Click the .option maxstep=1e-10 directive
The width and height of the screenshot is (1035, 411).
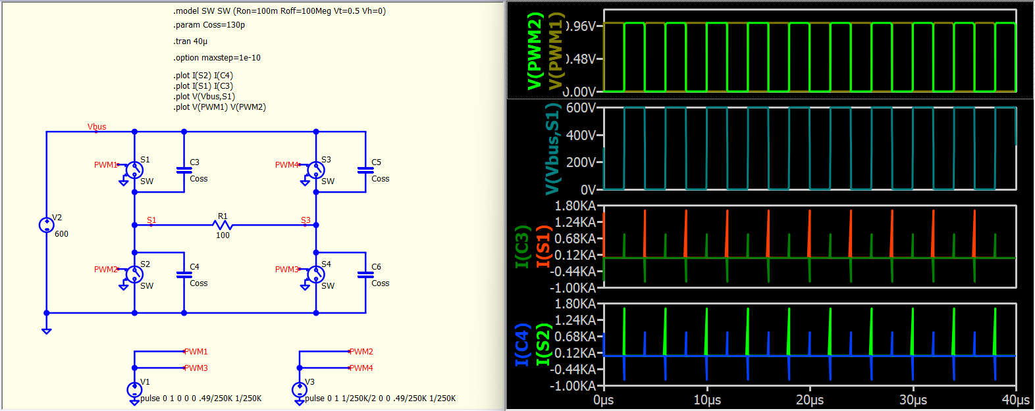tap(217, 58)
